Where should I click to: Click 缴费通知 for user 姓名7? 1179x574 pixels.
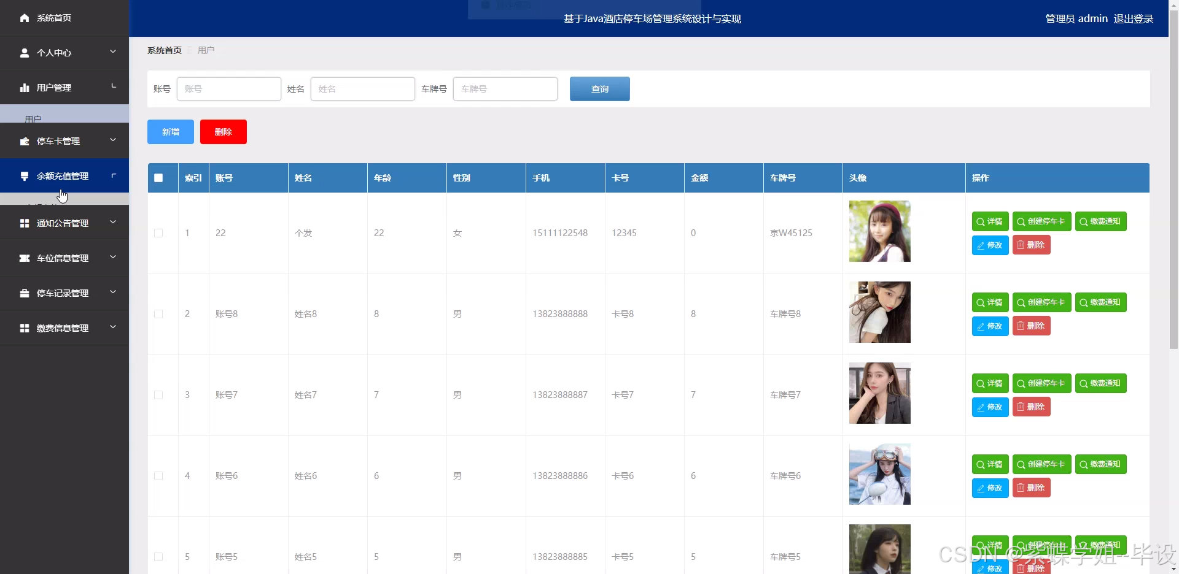1100,383
